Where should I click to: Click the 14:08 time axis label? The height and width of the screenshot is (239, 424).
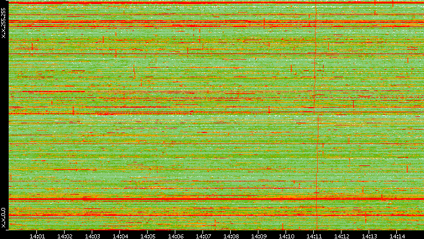click(x=231, y=236)
